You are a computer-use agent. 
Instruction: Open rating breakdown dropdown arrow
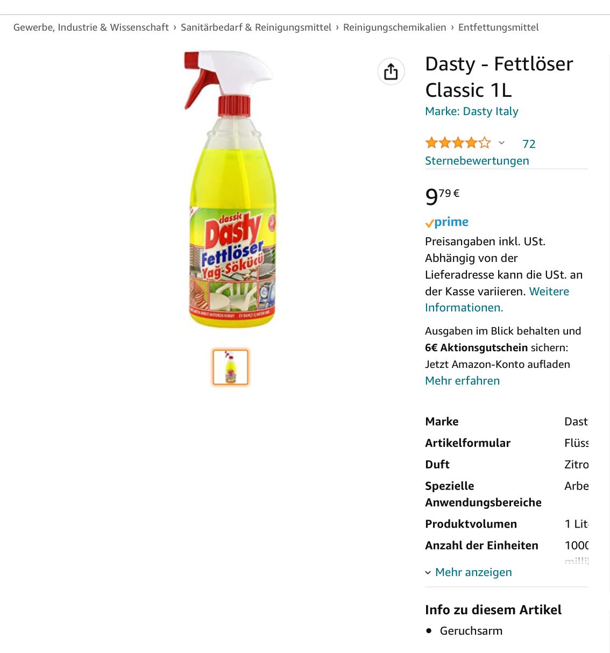(502, 143)
